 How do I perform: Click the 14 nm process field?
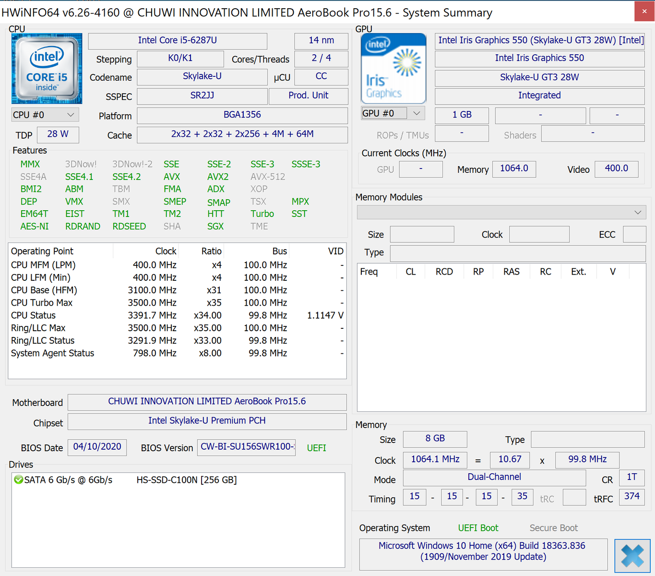point(321,41)
